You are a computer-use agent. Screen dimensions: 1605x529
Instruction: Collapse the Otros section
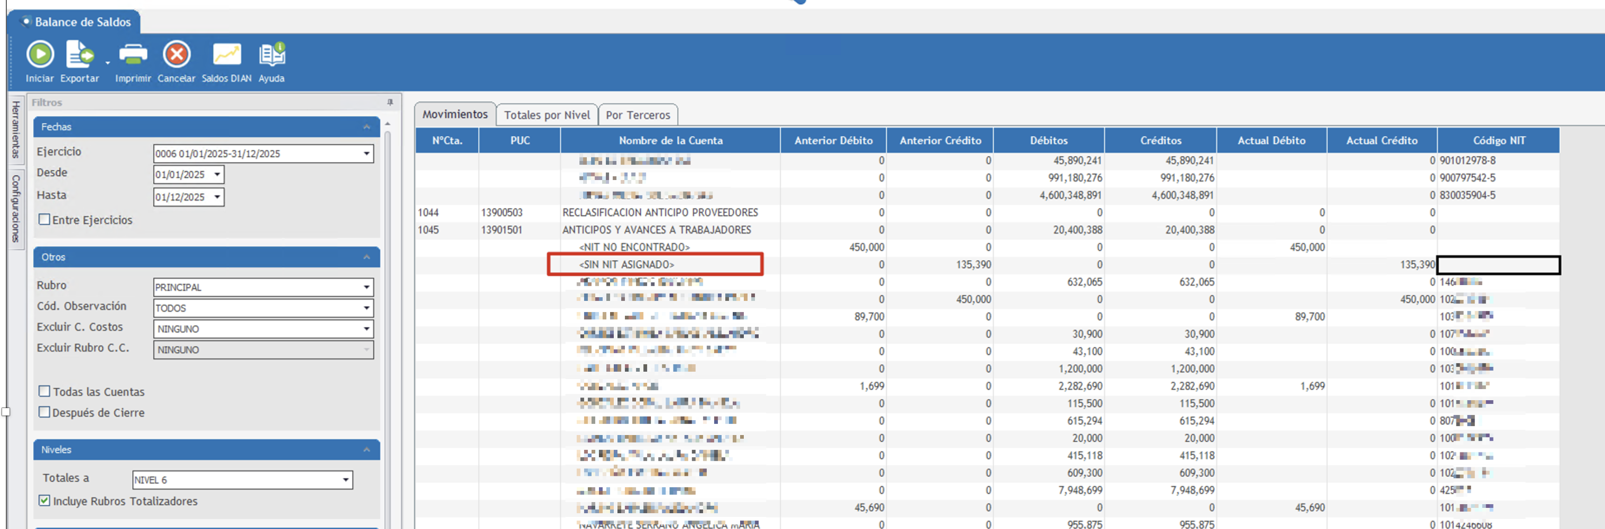point(366,257)
